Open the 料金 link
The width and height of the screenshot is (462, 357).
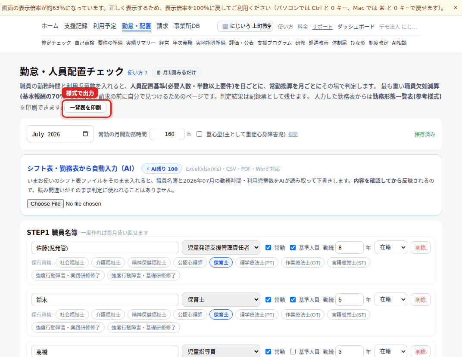pyautogui.click(x=303, y=27)
